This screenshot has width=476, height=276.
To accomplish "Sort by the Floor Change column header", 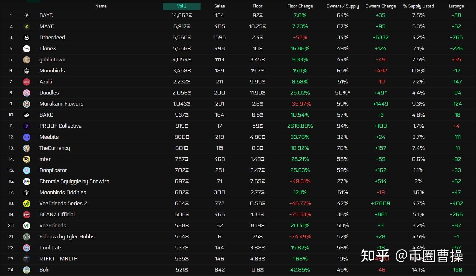I will coord(300,6).
